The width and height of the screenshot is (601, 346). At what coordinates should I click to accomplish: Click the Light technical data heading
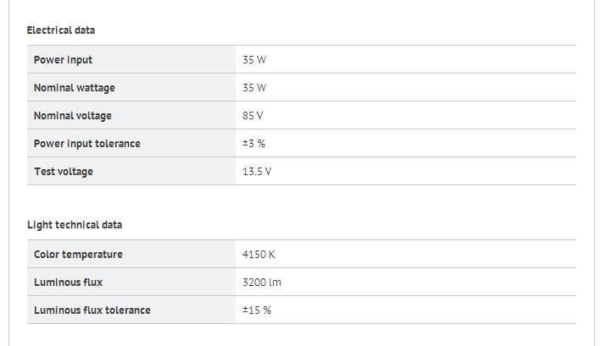[75, 225]
